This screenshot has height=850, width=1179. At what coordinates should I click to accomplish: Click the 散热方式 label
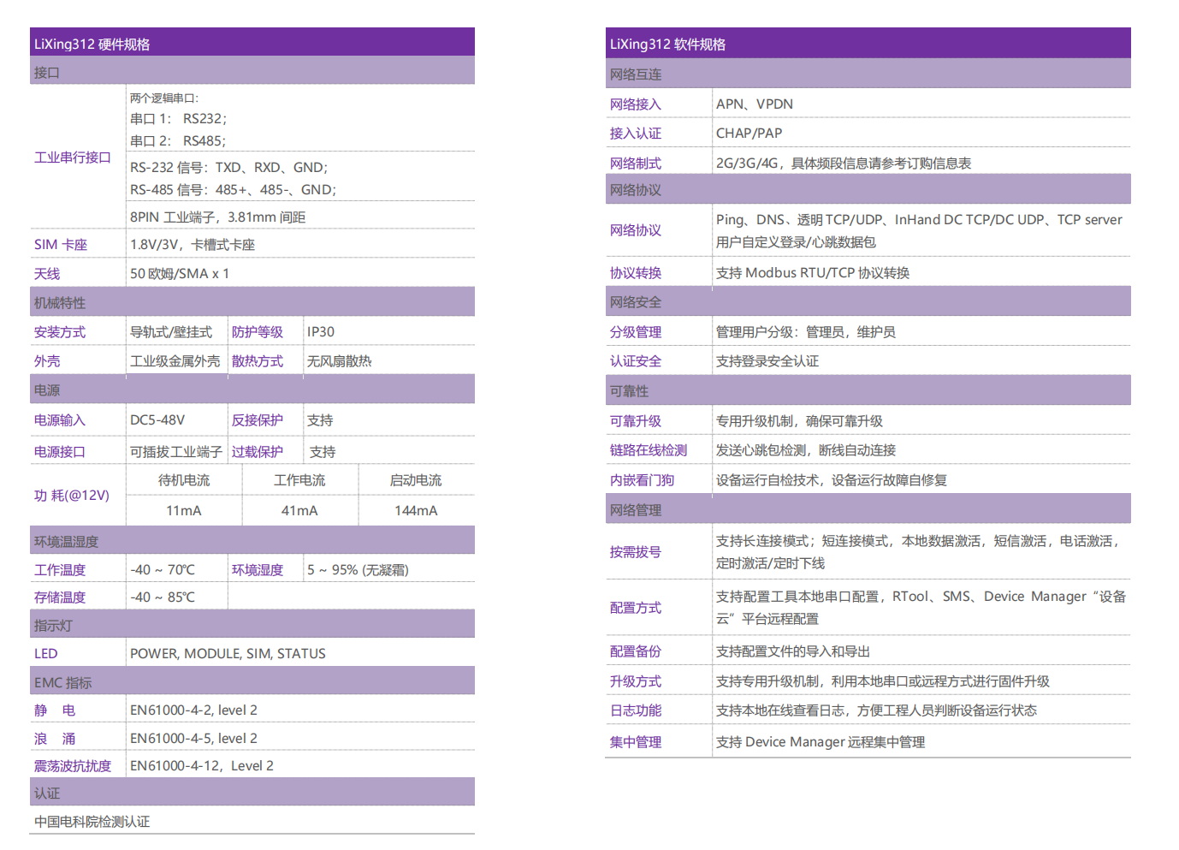[x=258, y=361]
